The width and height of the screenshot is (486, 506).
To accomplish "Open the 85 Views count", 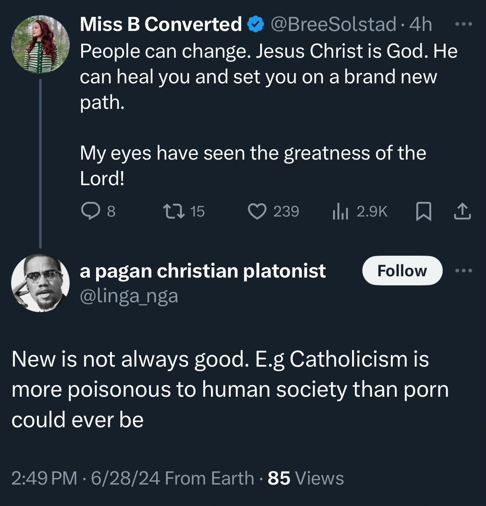I will 305,478.
